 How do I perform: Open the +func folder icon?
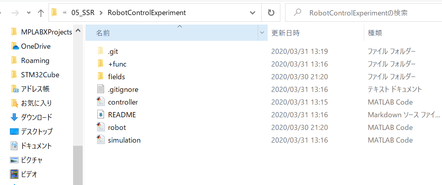(x=100, y=64)
